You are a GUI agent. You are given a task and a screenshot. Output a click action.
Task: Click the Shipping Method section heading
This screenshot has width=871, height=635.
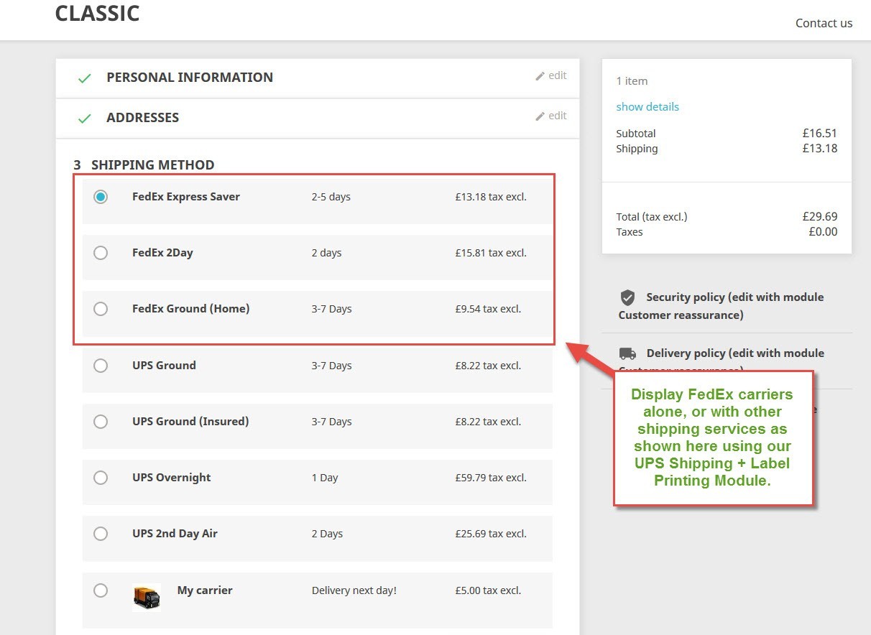coord(144,165)
